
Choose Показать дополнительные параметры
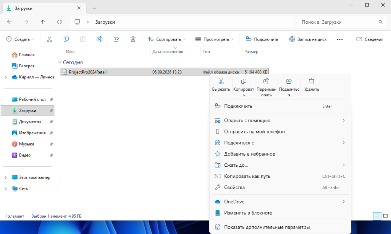pos(280,227)
